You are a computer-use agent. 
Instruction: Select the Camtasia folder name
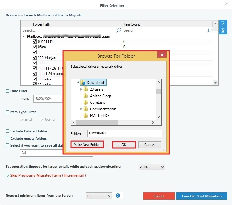click(98, 102)
